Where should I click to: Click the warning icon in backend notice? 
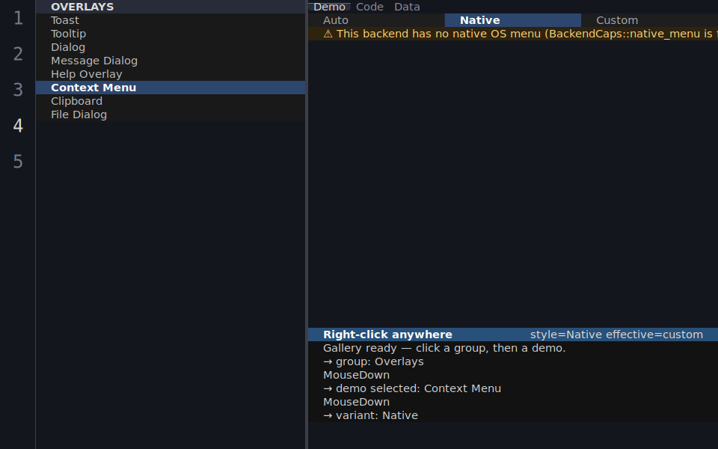(328, 34)
